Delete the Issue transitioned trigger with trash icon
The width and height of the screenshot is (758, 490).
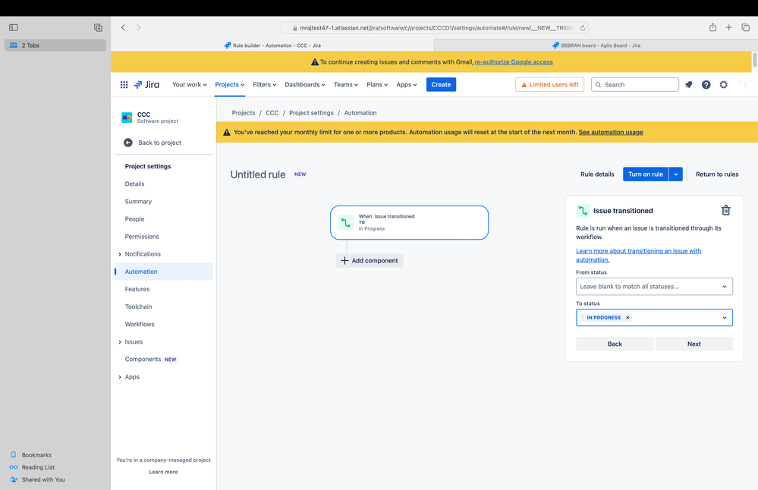(726, 210)
